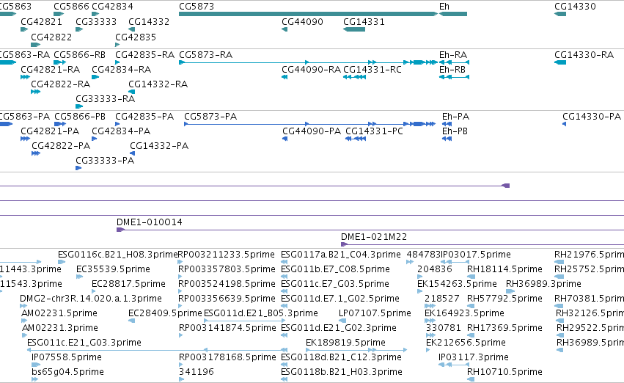Viewport: 624px width, 383px height.
Task: Choose CDS CG42835-PA label
Action: 144,117
